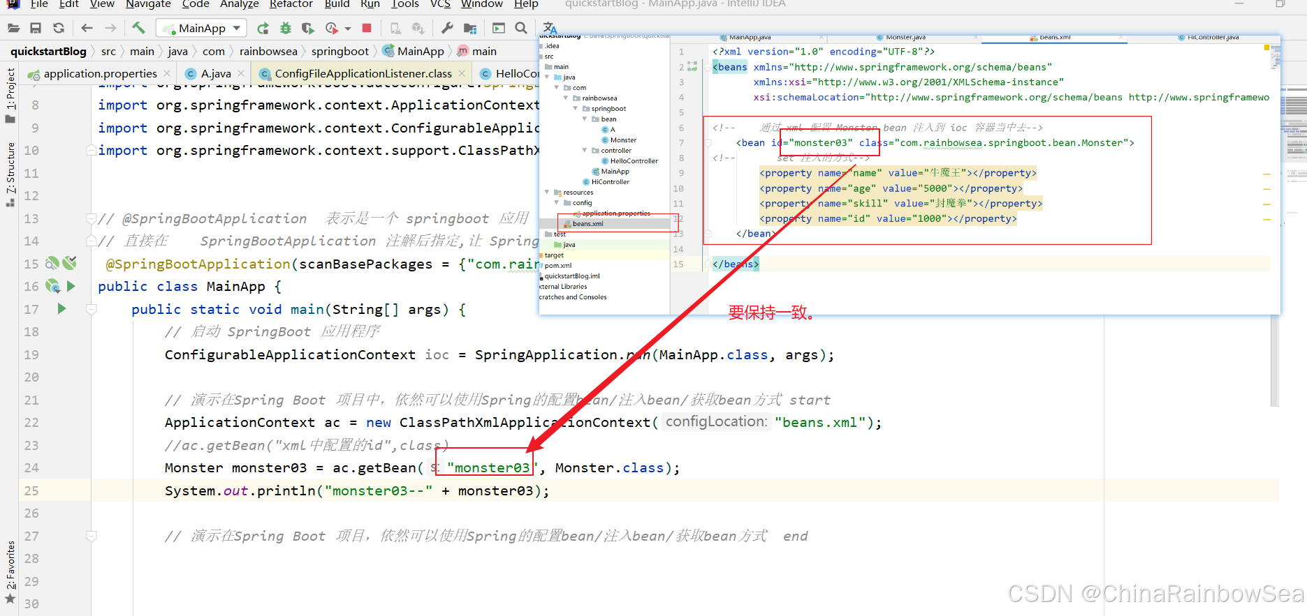Run with Coverage using the shield icon
This screenshot has height=616, width=1307.
308,29
